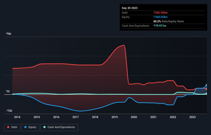Click the 2021 x-axis label

coord(153,117)
